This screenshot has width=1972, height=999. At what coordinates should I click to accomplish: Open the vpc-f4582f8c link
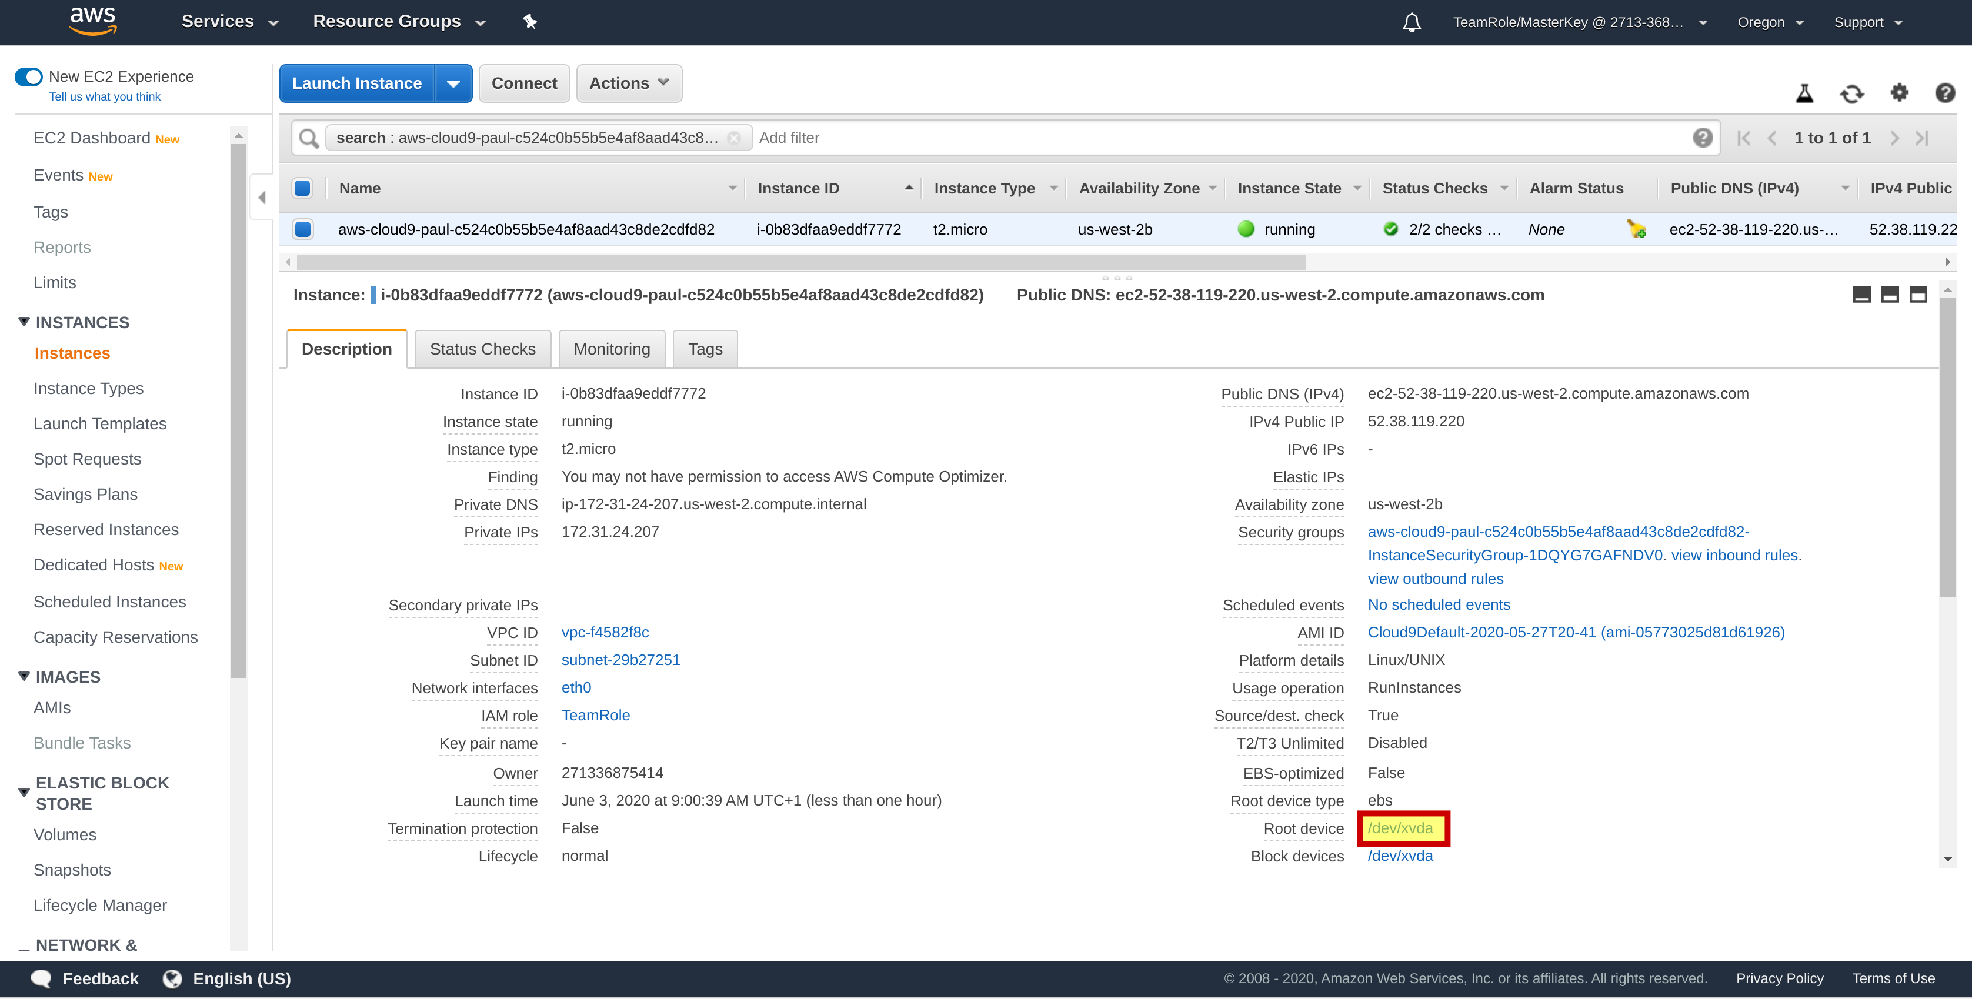click(605, 632)
